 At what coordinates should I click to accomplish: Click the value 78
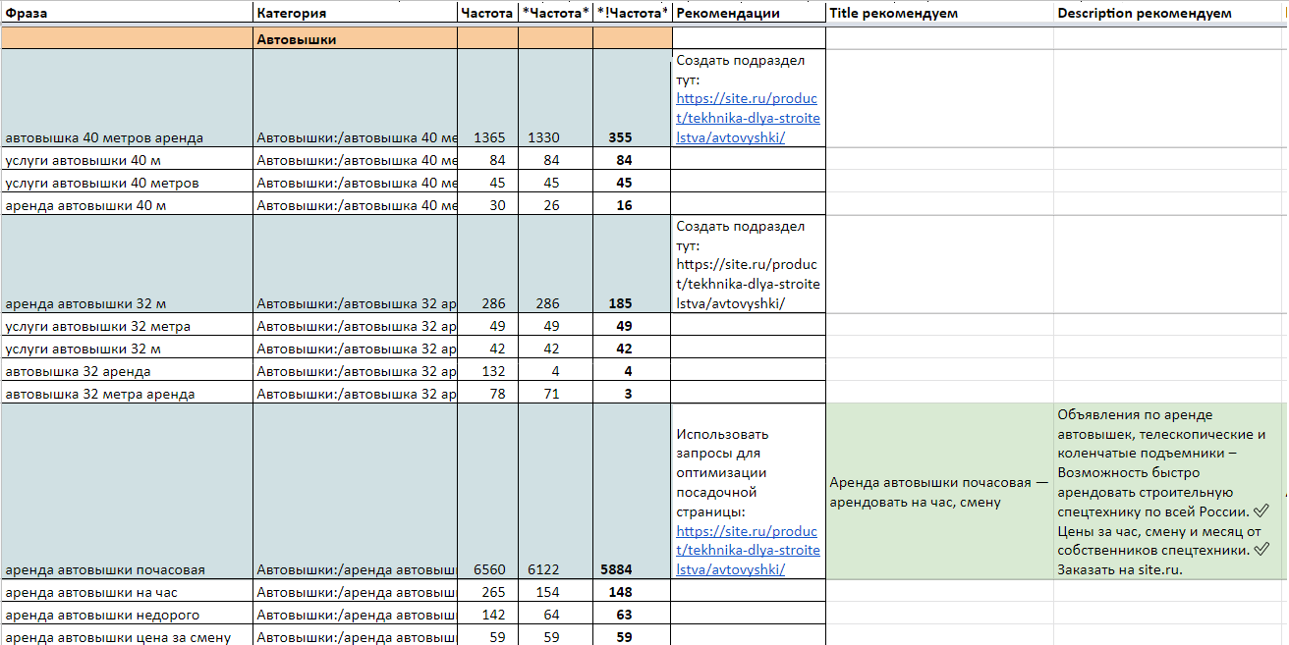pos(497,394)
